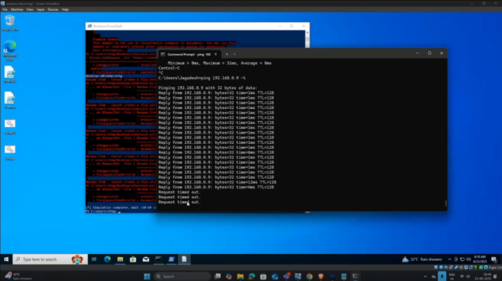Viewport: 502px width, 281px height.
Task: Open the Microsoft Edge desktop shortcut
Action: [10, 49]
